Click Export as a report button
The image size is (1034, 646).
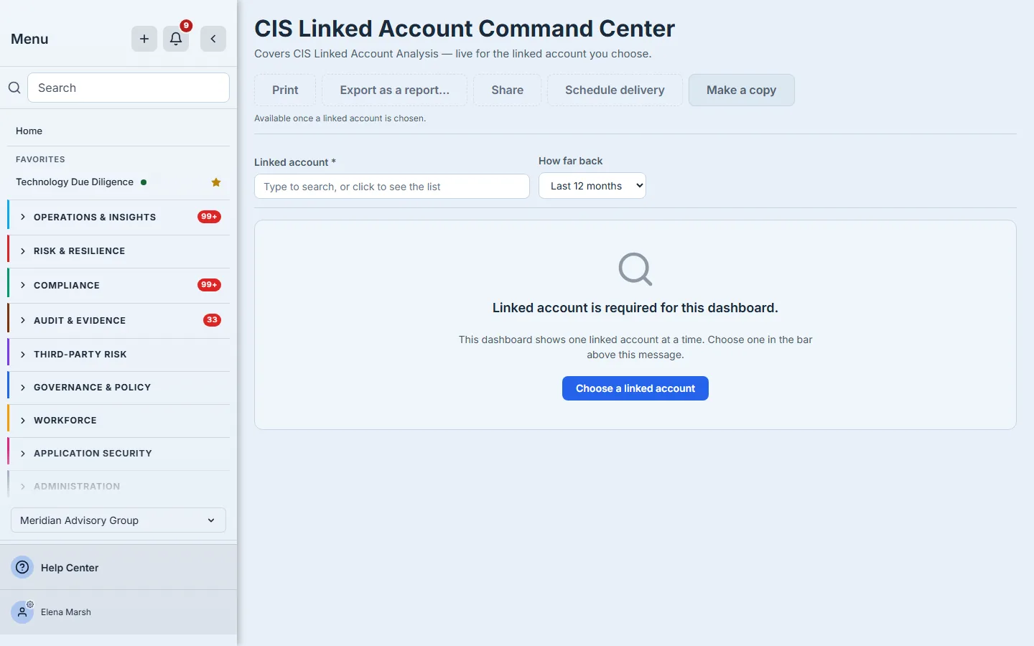pyautogui.click(x=394, y=90)
